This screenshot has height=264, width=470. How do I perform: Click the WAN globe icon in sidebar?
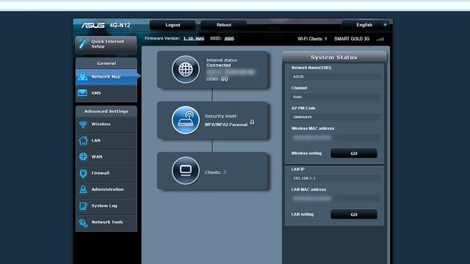coord(83,156)
